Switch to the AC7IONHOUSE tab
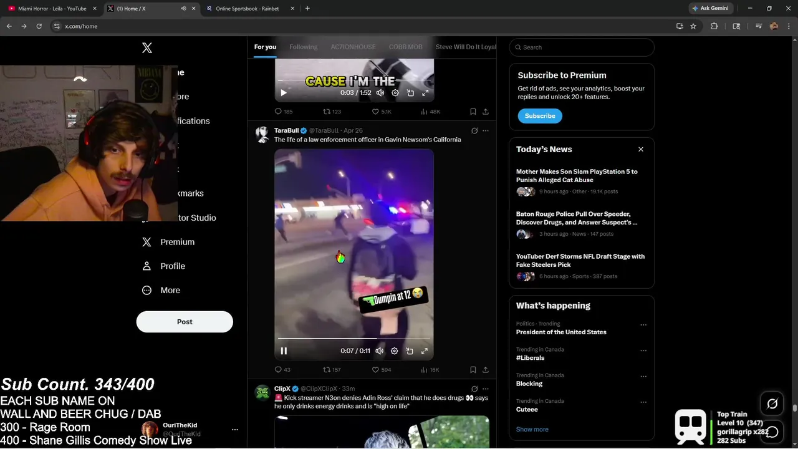 (x=353, y=47)
